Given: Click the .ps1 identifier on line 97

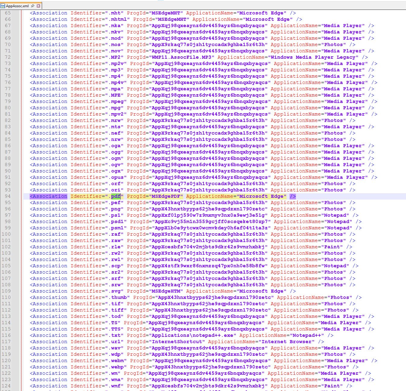Looking at the screenshot, I should point(116,215).
